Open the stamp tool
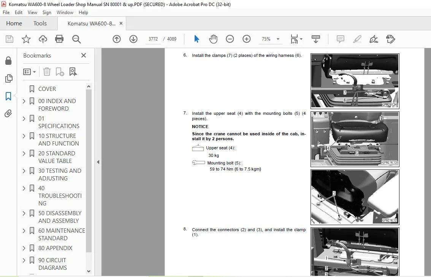Viewport: 431px width, 277px height. click(x=390, y=39)
